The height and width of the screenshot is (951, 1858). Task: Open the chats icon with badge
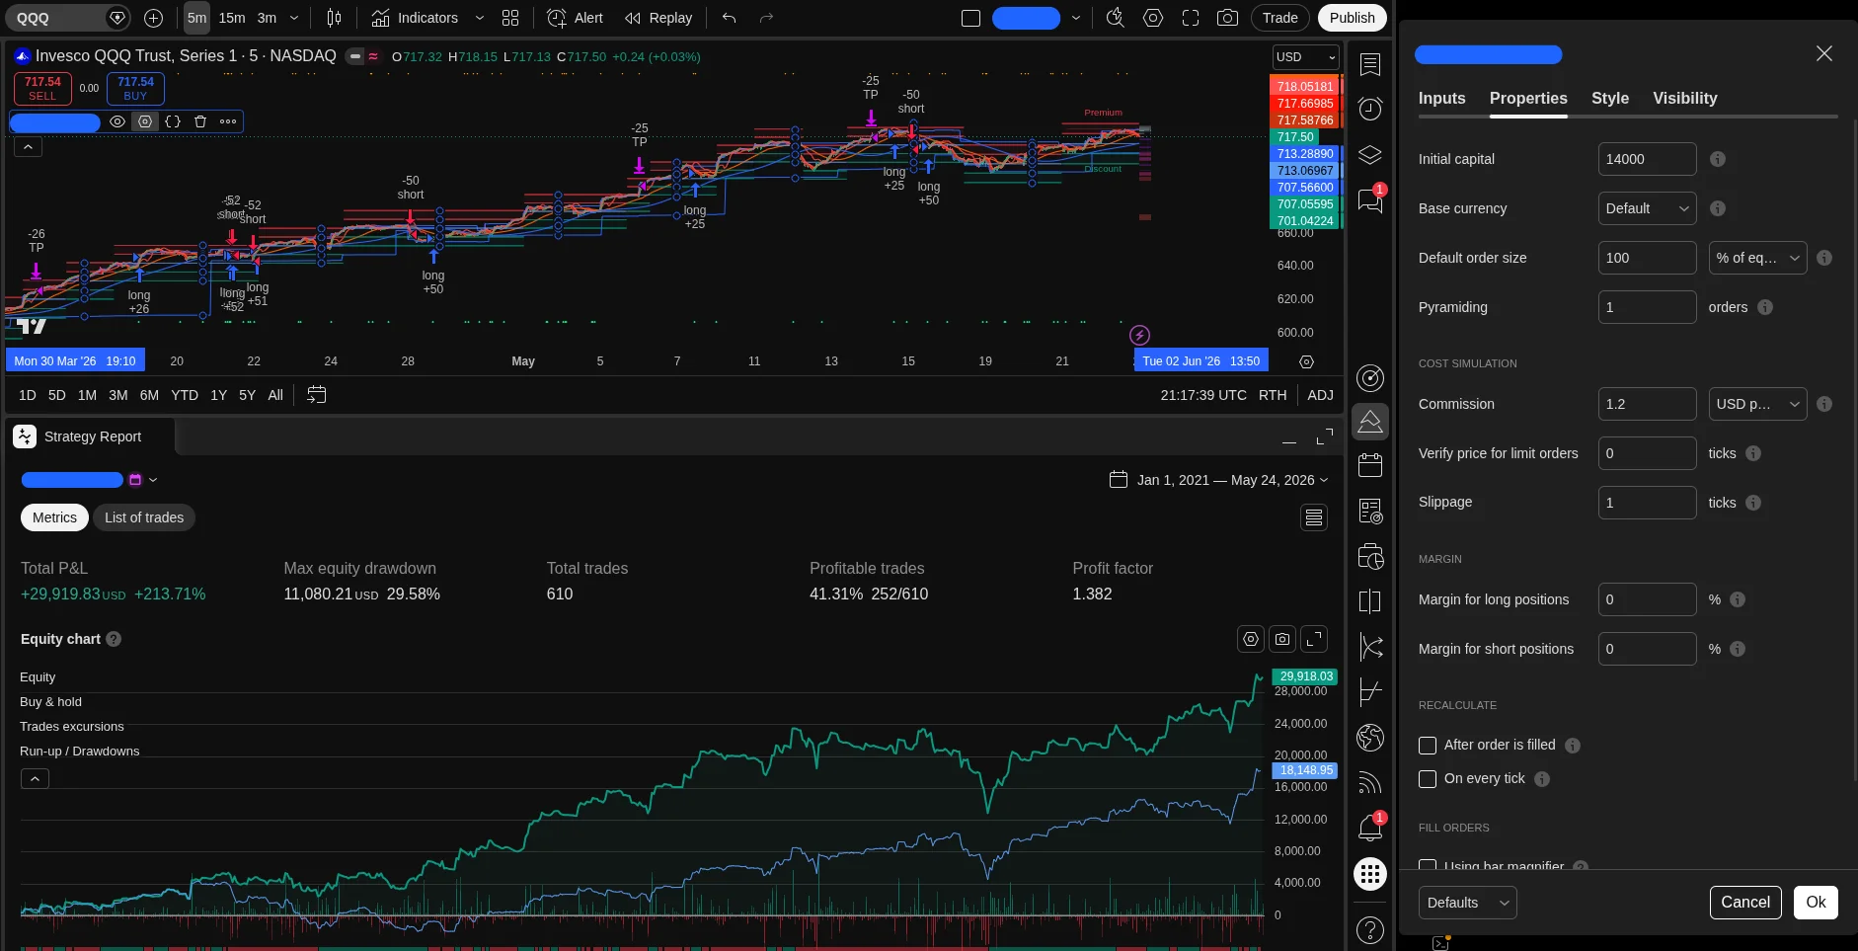pos(1370,200)
